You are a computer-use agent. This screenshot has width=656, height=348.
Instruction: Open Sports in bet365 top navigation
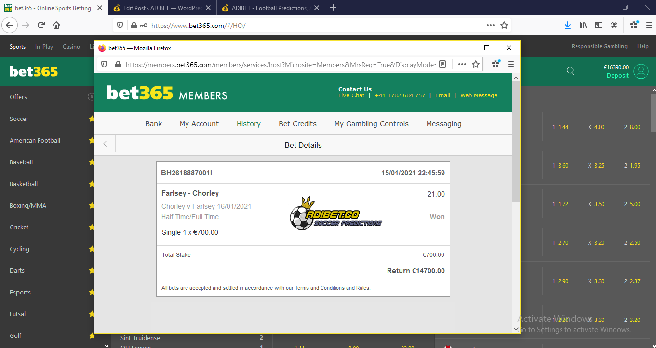[17, 47]
